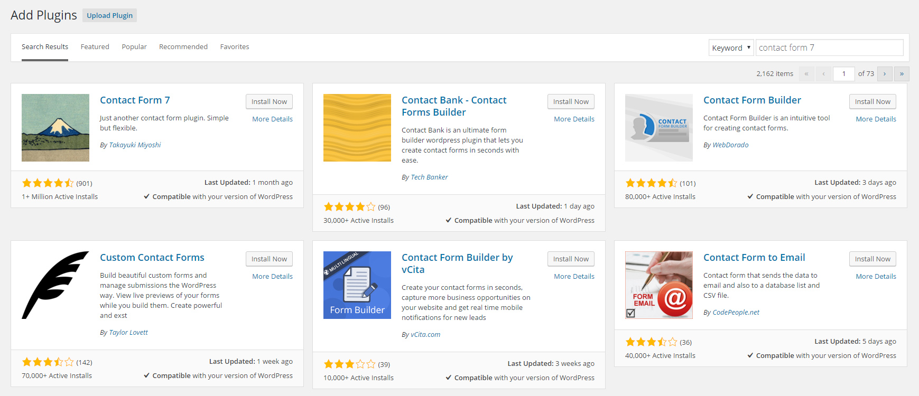
Task: Click the 10,000+ Active Installs text
Action: pos(358,378)
